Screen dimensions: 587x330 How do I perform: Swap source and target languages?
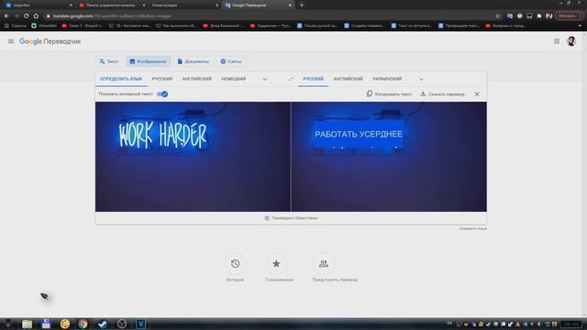(x=291, y=79)
